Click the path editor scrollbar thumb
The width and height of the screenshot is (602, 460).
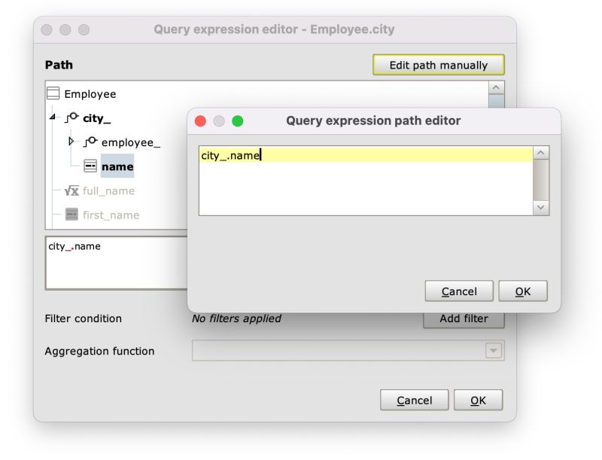point(541,180)
